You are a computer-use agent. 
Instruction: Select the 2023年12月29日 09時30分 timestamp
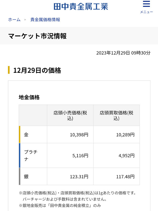tap(123, 53)
